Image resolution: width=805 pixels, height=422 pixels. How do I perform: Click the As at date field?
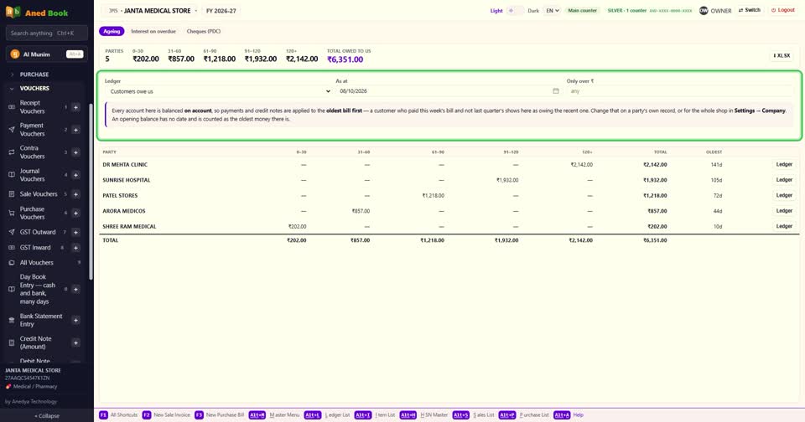449,91
